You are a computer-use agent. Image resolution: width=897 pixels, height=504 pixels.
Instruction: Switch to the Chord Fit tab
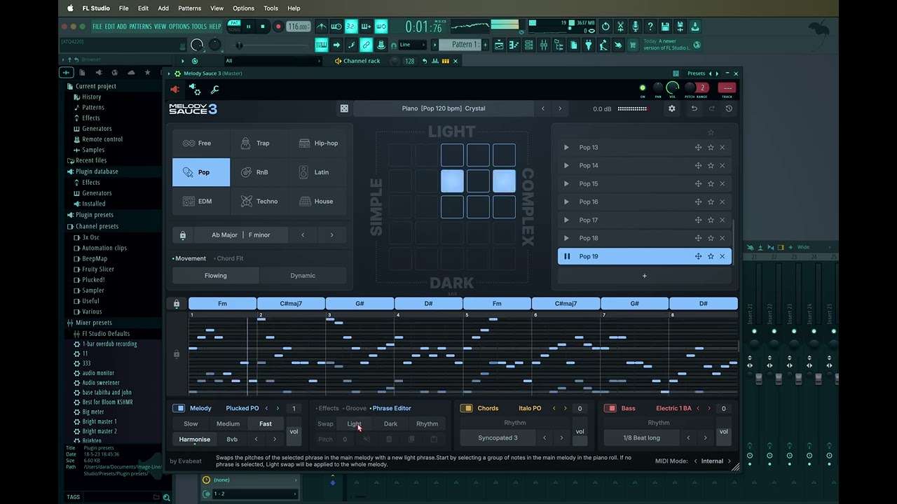(x=230, y=258)
